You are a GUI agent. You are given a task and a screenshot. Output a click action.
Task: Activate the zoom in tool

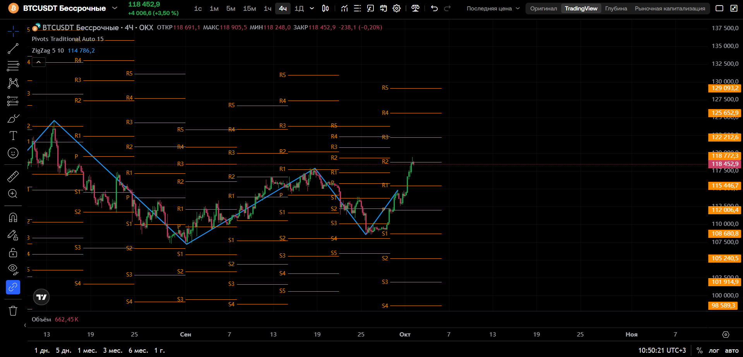point(13,194)
